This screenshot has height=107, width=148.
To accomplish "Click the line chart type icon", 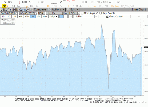I will click(x=61, y=17).
